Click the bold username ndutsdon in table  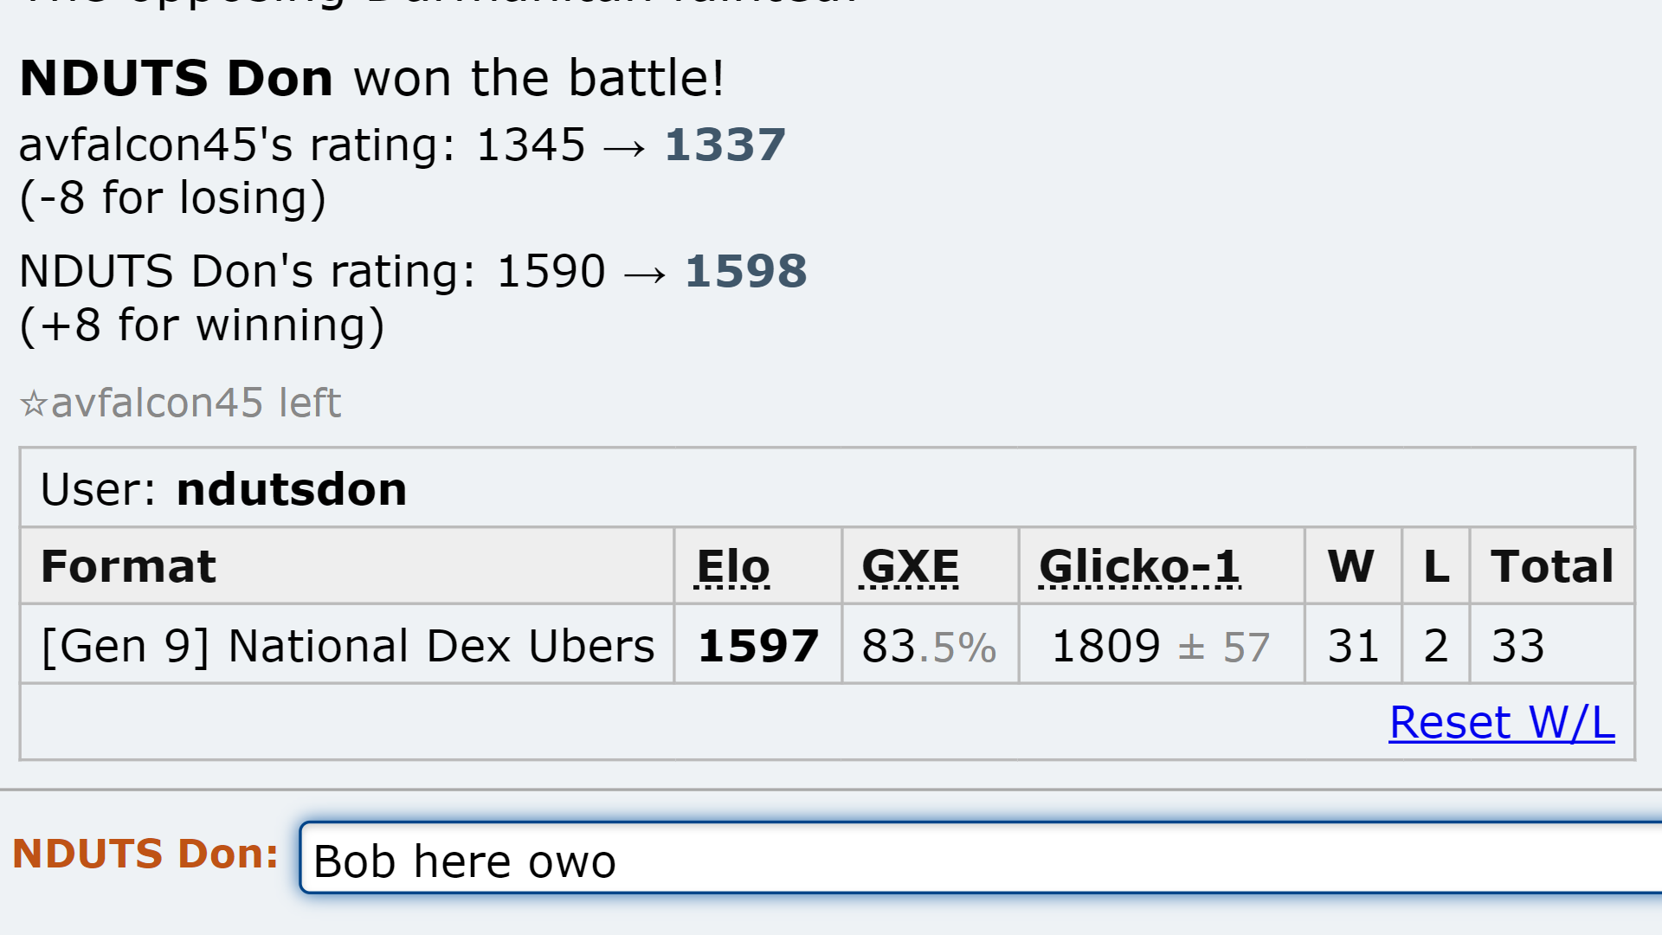tap(292, 489)
